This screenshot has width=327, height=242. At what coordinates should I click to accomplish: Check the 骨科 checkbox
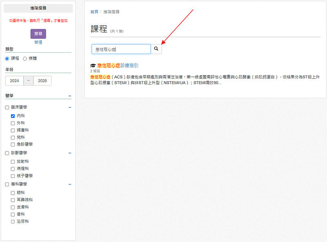pos(13,215)
